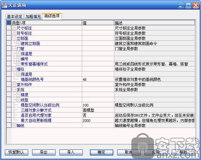
Task: Edit the 模型空间默认当前比例 value 100
Action: pos(98,105)
